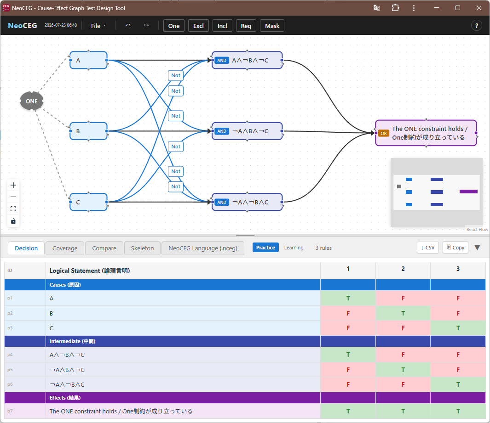Open the Skeleton tab
The image size is (490, 423).
click(142, 248)
